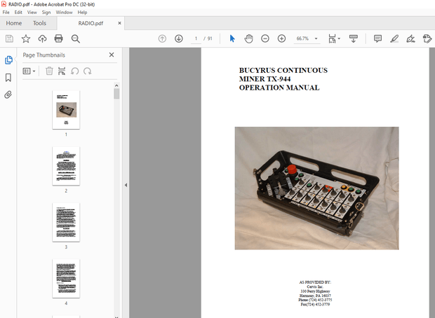This screenshot has width=435, height=318.
Task: Rotate page clockwise
Action: [88, 71]
